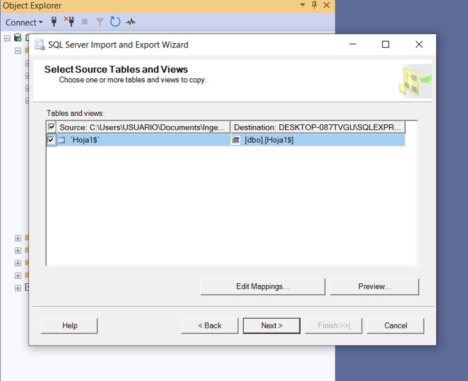Collapse the server root node in tree

pos(7,38)
